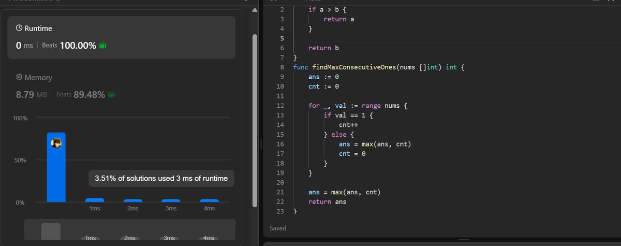Click line number 23 in the gutter
Image resolution: width=621 pixels, height=246 pixels.
click(280, 211)
